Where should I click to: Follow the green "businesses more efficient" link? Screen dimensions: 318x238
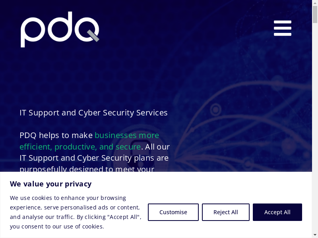coord(126,136)
